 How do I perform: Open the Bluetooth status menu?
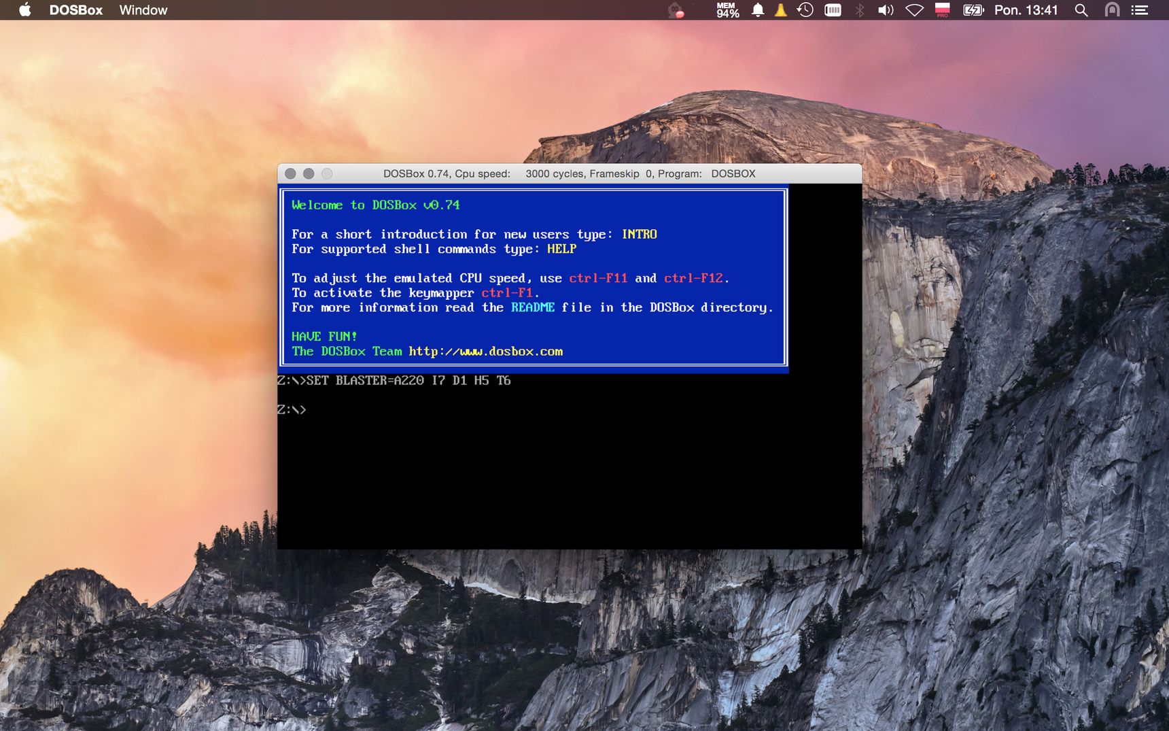[860, 10]
